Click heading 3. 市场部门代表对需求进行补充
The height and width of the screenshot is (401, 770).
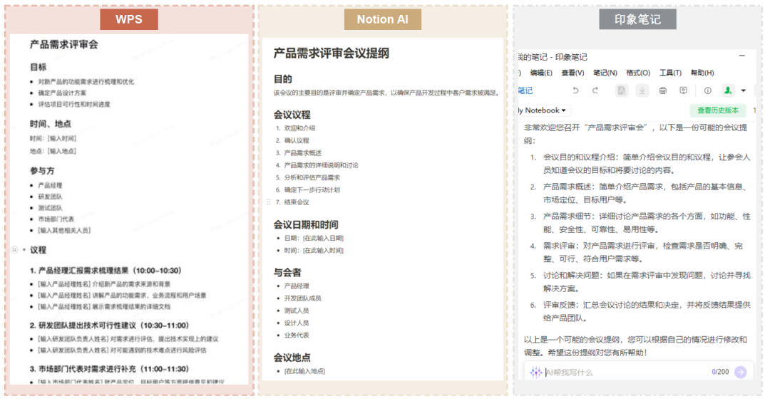click(x=109, y=369)
